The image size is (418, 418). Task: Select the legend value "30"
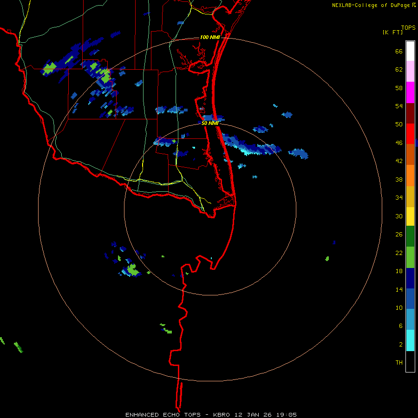399,216
